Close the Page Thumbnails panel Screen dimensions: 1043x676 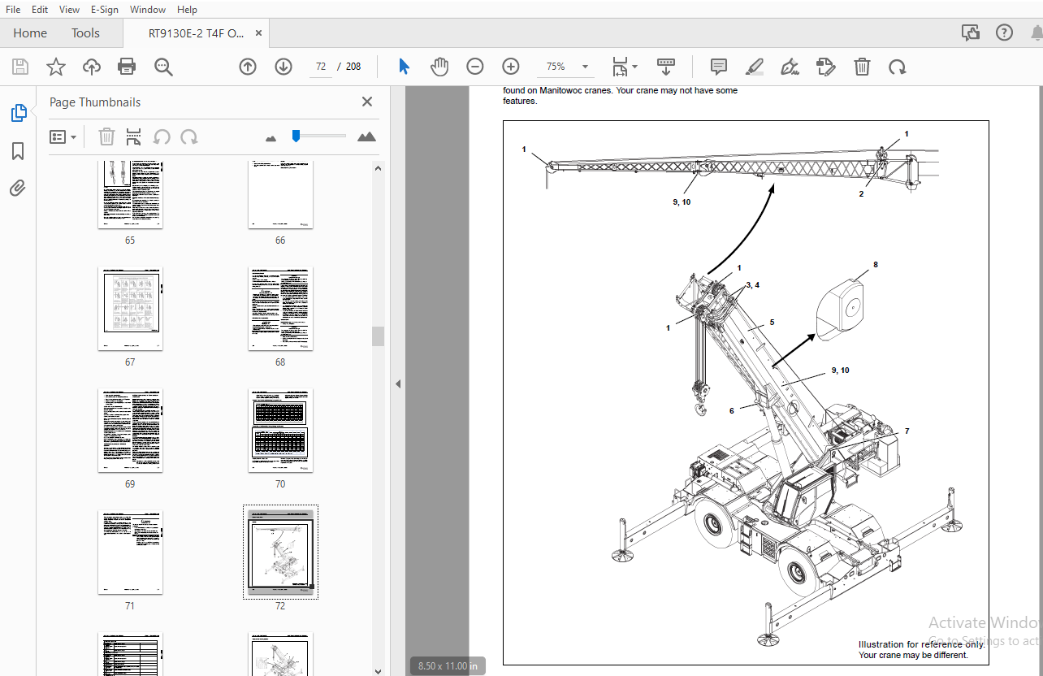click(367, 102)
